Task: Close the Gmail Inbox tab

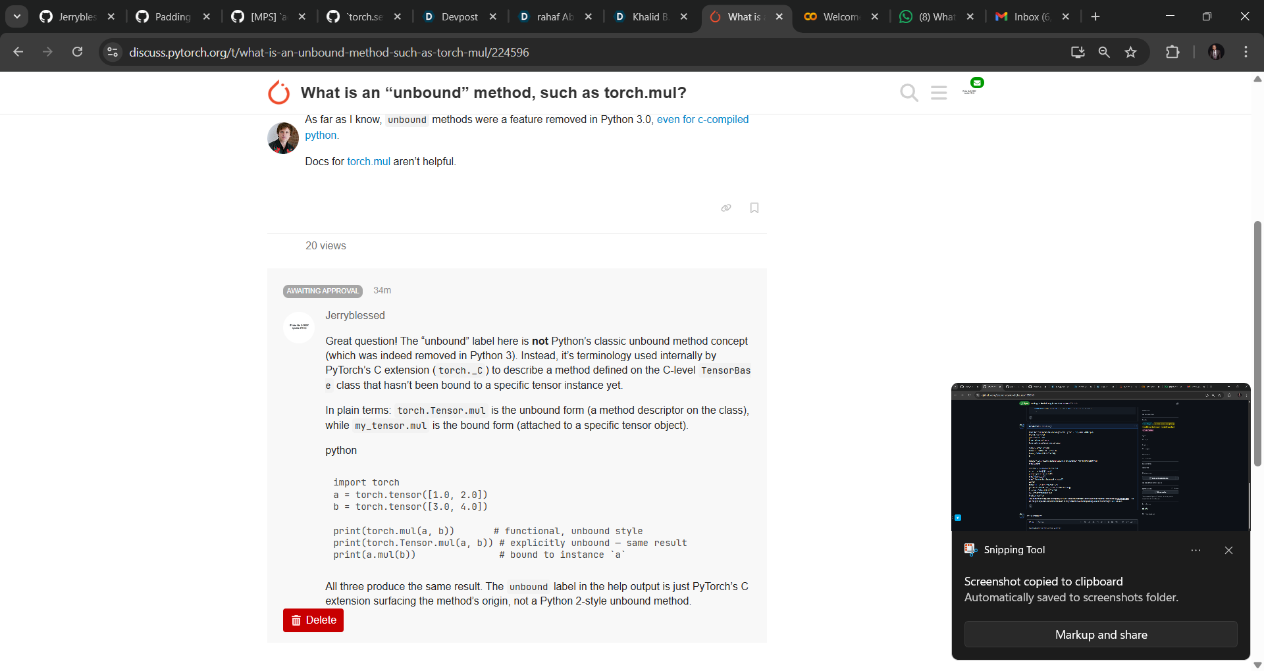Action: (1066, 16)
